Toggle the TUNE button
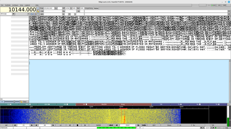This screenshot has width=231, height=129. click(224, 5)
